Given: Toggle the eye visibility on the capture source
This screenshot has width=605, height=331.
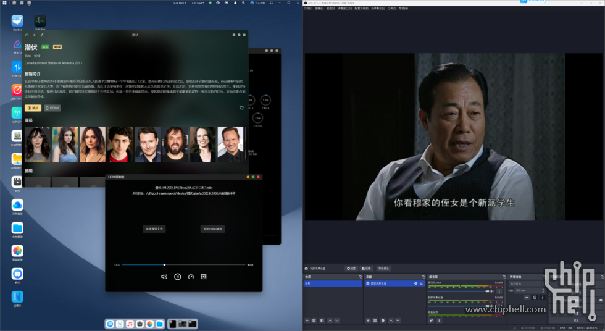Looking at the screenshot, I should point(415,283).
